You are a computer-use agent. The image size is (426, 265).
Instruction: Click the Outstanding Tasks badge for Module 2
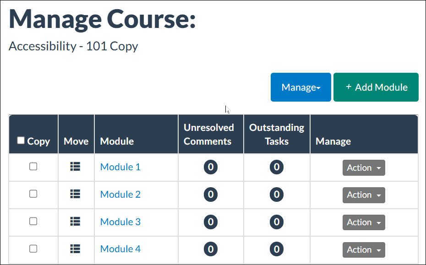coord(276,194)
